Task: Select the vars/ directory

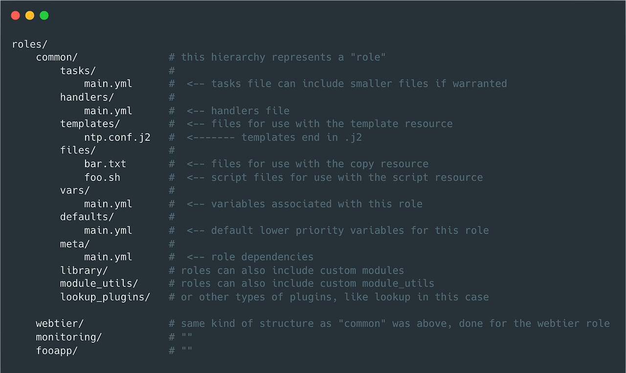Action: (75, 190)
